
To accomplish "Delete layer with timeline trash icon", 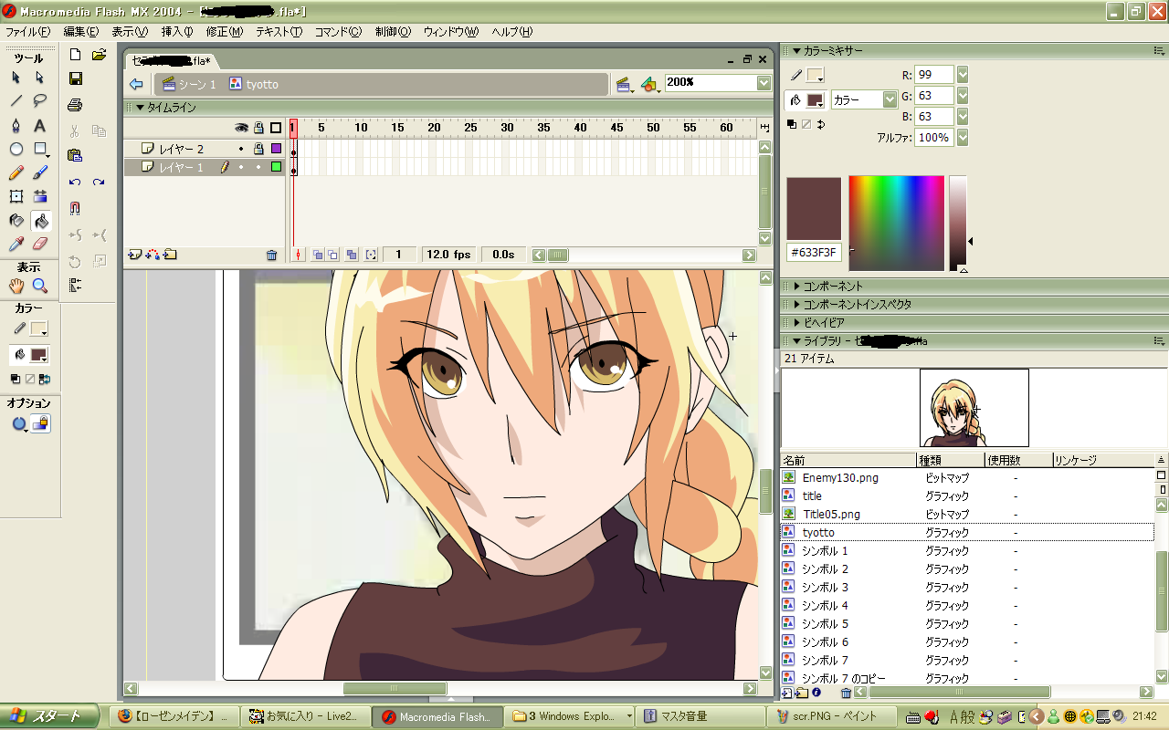I will tap(271, 255).
